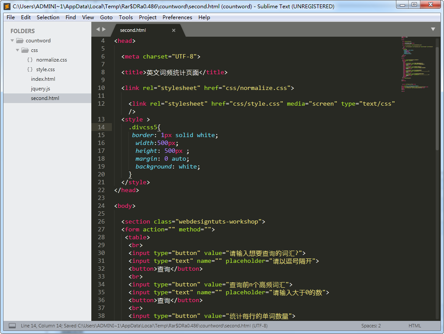Open the Tools menu

pyautogui.click(x=125, y=17)
